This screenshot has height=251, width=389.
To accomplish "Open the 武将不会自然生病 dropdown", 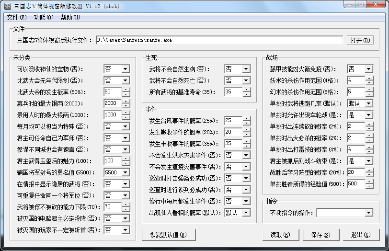I will coord(246,69).
